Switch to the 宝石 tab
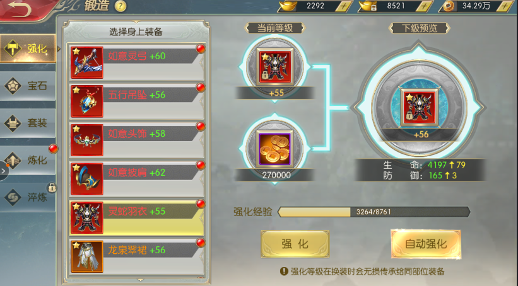This screenshot has height=286, width=518. click(x=28, y=86)
